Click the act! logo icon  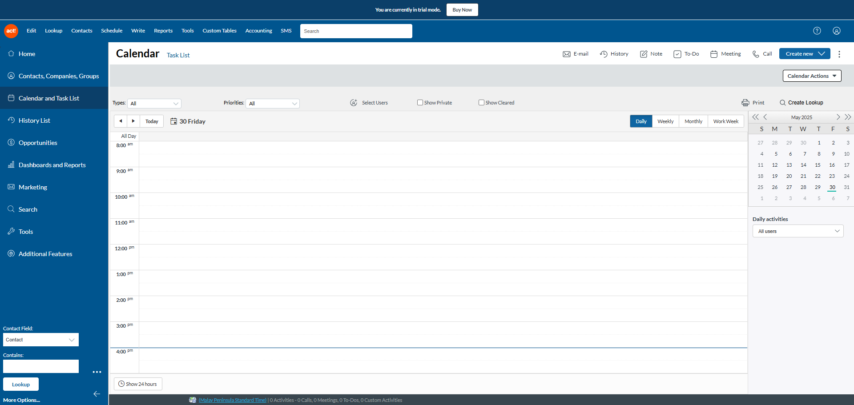[x=11, y=31]
